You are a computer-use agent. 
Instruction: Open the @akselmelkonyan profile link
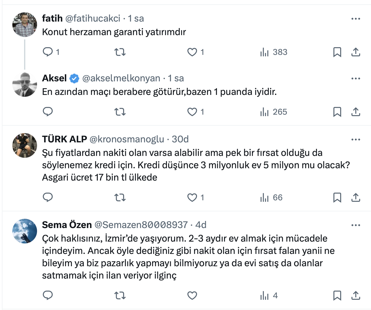point(121,79)
